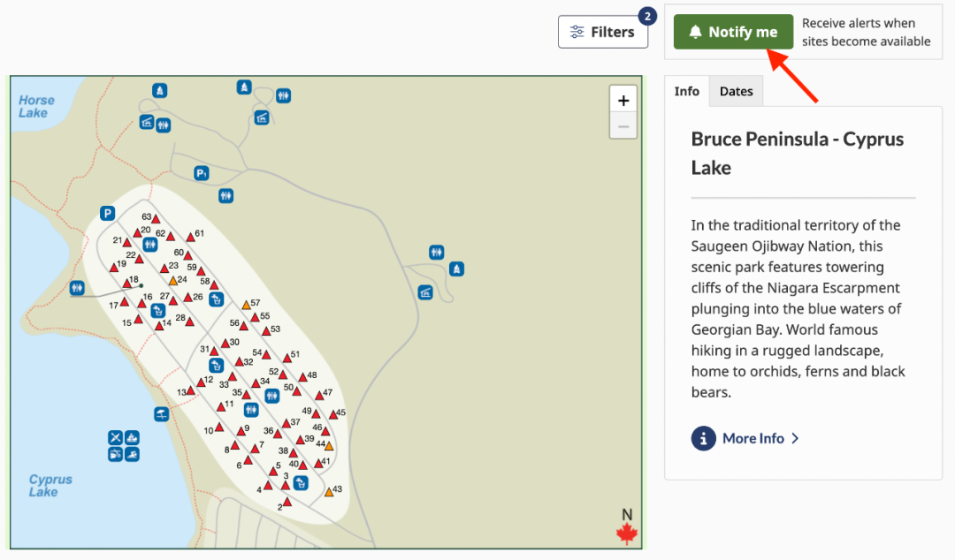Select the Info tab
The image size is (955, 560).
686,91
